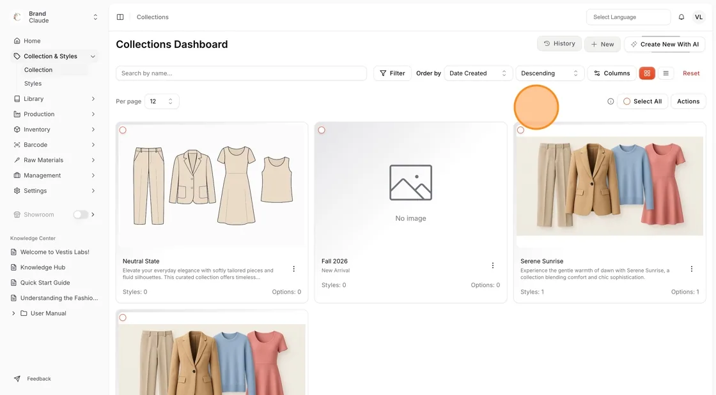Screen dimensions: 716x395
Task: Expand the Library menu chevron
Action: (x=93, y=99)
